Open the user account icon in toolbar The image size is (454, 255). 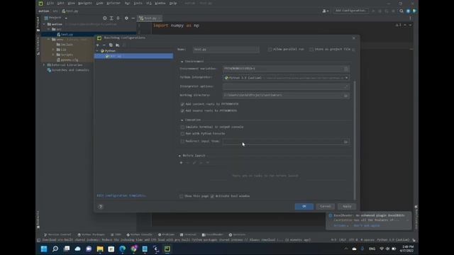point(325,11)
